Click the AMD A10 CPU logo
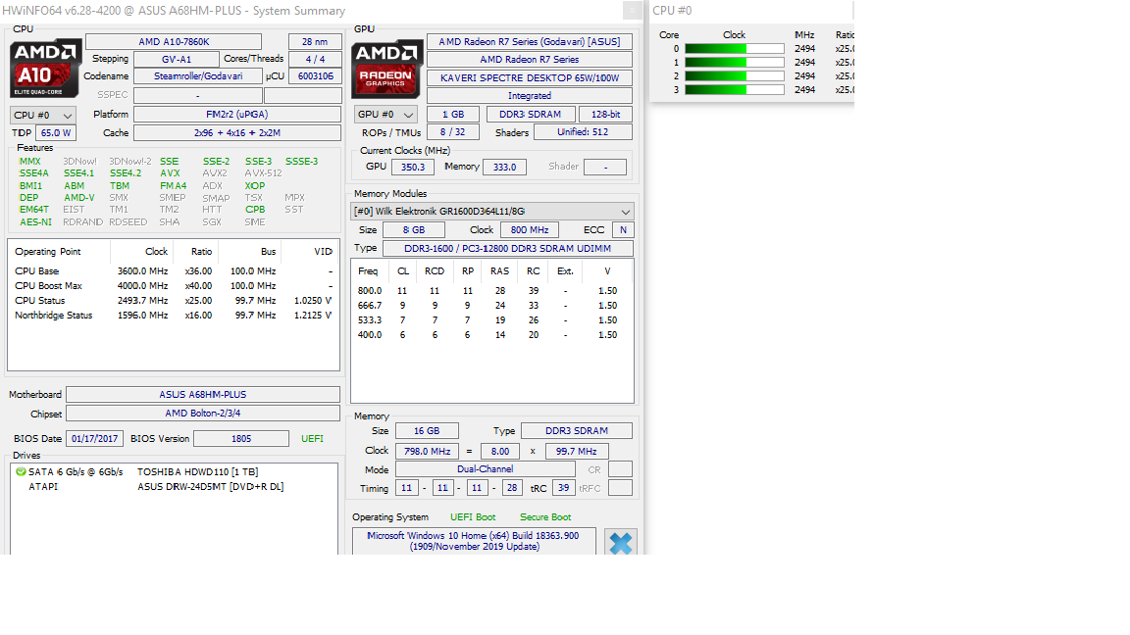The height and width of the screenshot is (635, 1130). (45, 69)
